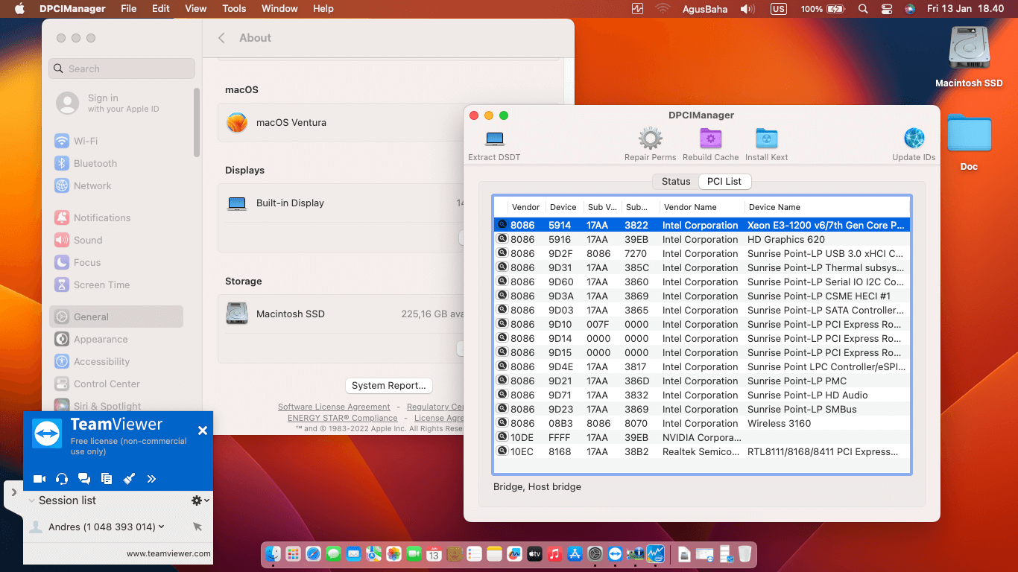Click the TeamViewer whiteboard brush icon
Viewport: 1018px width, 572px height.
point(129,479)
